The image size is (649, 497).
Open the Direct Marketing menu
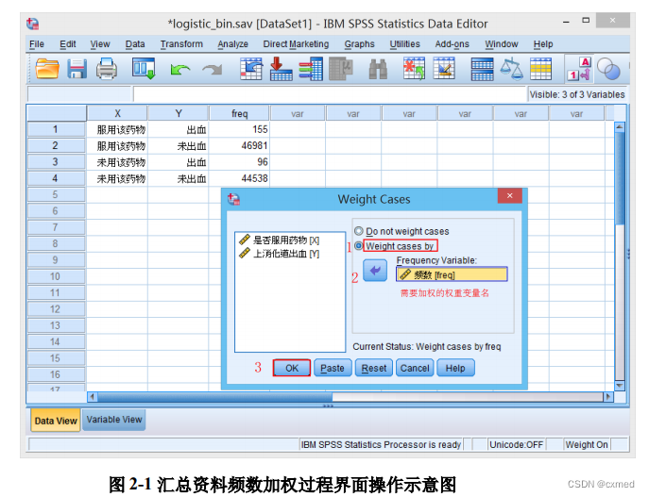pos(296,44)
